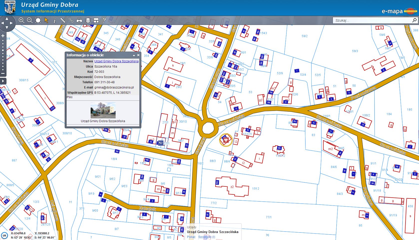Open the Urząd Gminy Dobra Szczecińska link
Image resolution: width=419 pixels, height=240 pixels.
coord(116,61)
